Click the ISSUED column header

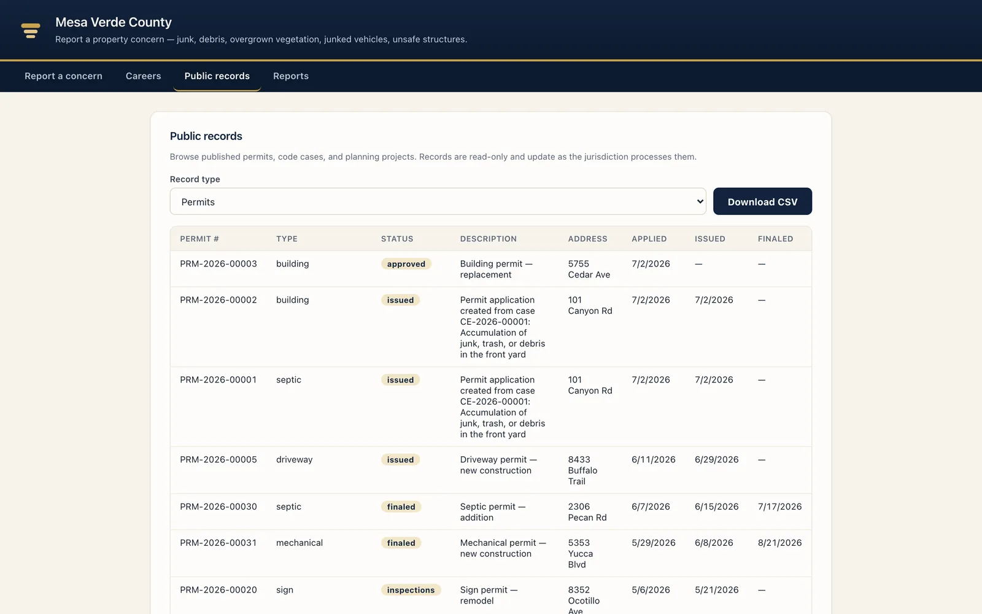(710, 239)
